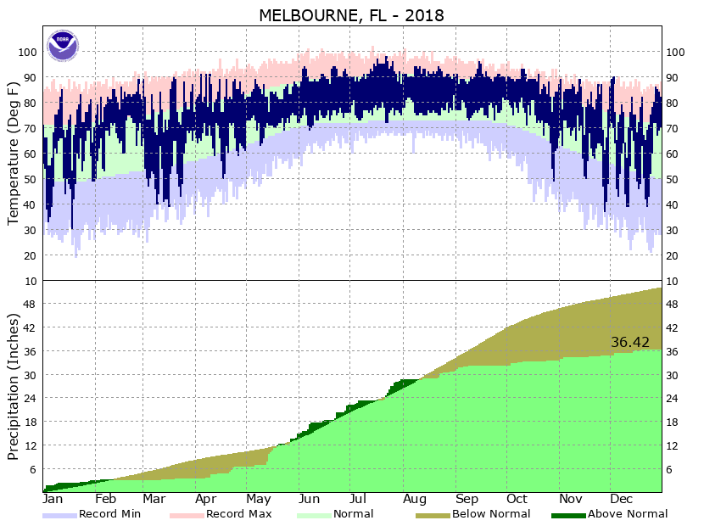
Task: Select the 'Jun' month axis label
Action: (310, 500)
